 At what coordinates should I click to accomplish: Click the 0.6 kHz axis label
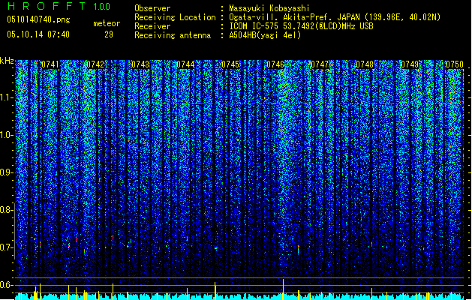point(7,285)
